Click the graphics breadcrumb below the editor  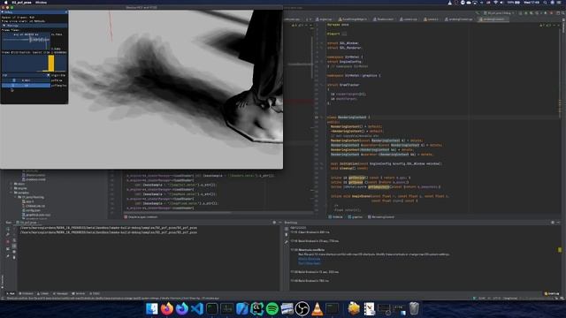tap(356, 217)
